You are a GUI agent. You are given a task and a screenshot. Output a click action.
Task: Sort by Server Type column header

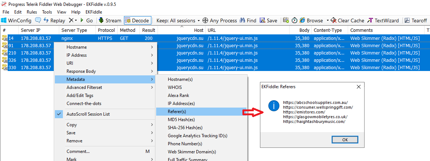coord(78,30)
